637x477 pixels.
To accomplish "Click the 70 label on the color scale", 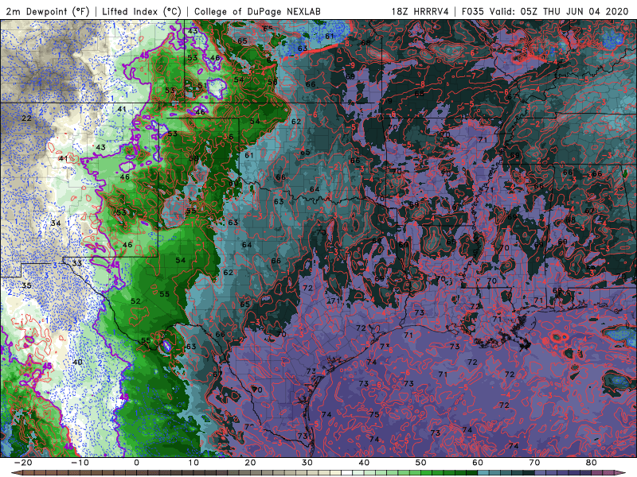I will [x=534, y=463].
